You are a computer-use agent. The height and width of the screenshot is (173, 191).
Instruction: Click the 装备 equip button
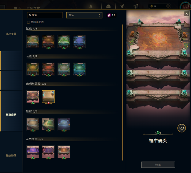point(158,165)
